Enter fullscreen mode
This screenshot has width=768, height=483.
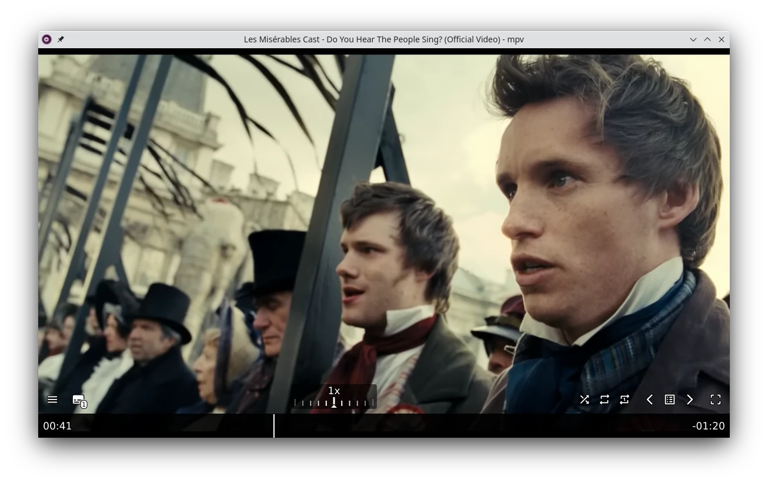[x=716, y=399]
